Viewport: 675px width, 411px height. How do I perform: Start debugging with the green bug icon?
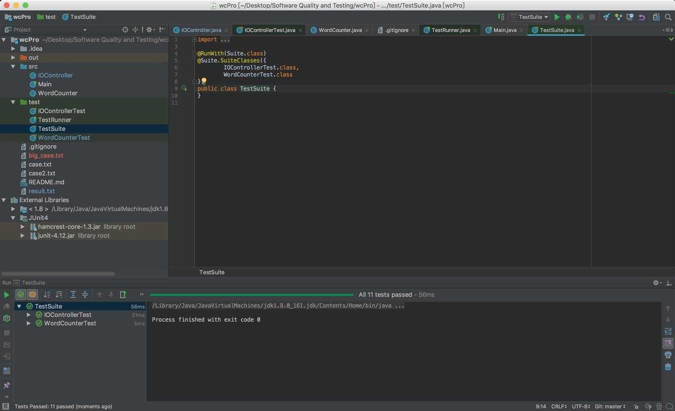click(x=568, y=17)
